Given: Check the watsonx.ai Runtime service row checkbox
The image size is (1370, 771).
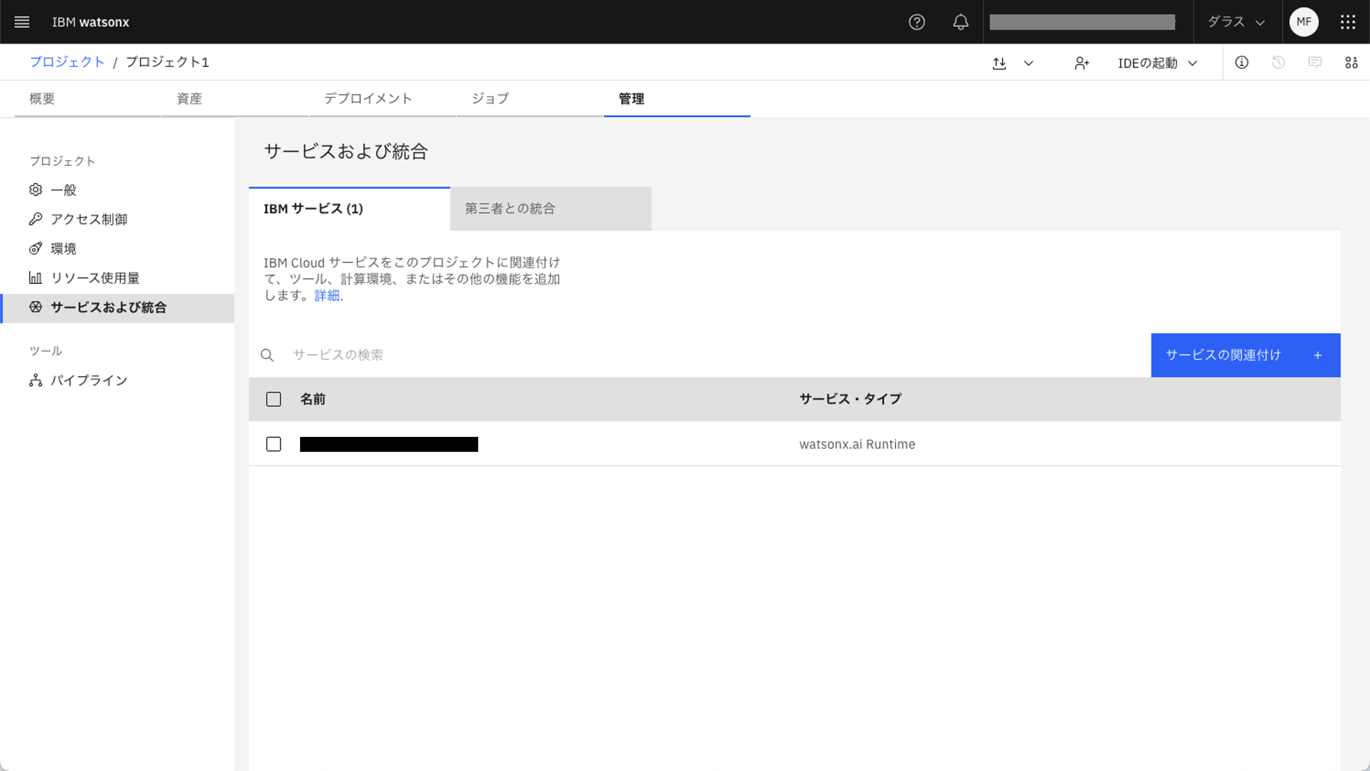Looking at the screenshot, I should click(x=273, y=444).
